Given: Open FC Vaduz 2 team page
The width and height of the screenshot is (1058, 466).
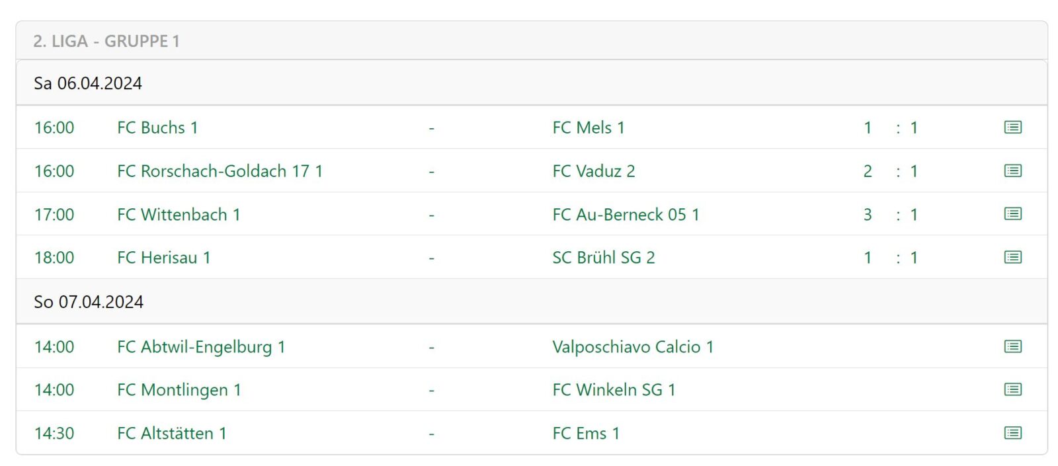Looking at the screenshot, I should tap(593, 171).
